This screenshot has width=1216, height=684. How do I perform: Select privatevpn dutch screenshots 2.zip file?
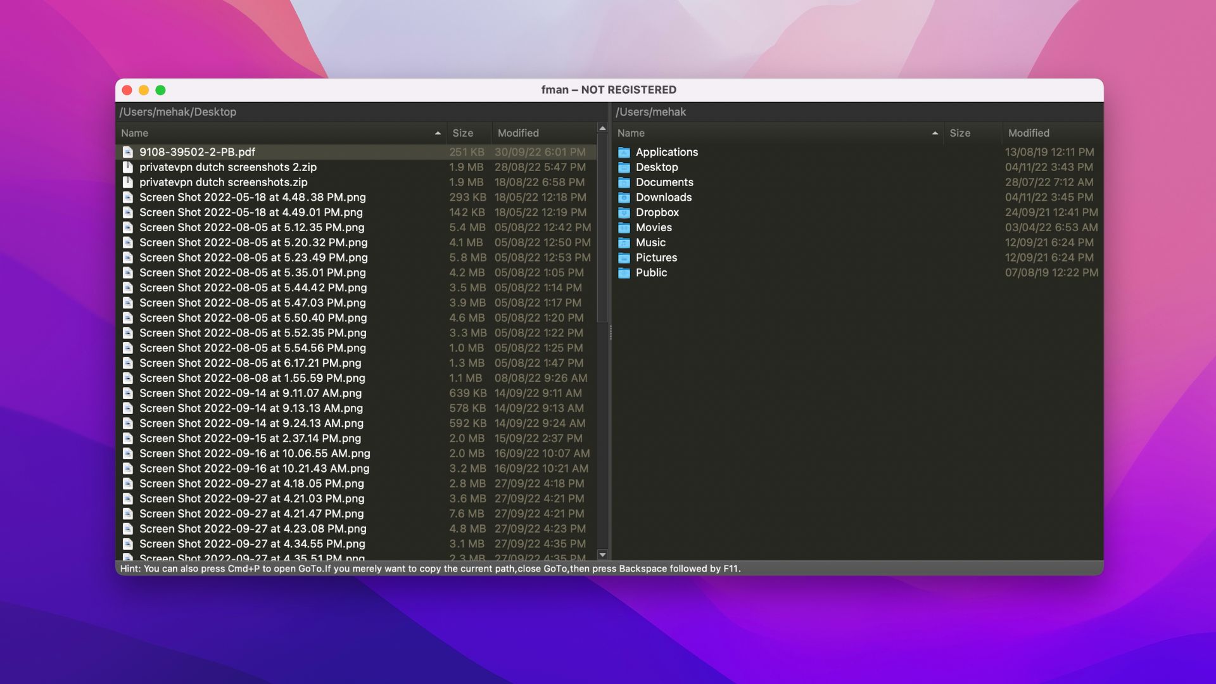tap(226, 166)
